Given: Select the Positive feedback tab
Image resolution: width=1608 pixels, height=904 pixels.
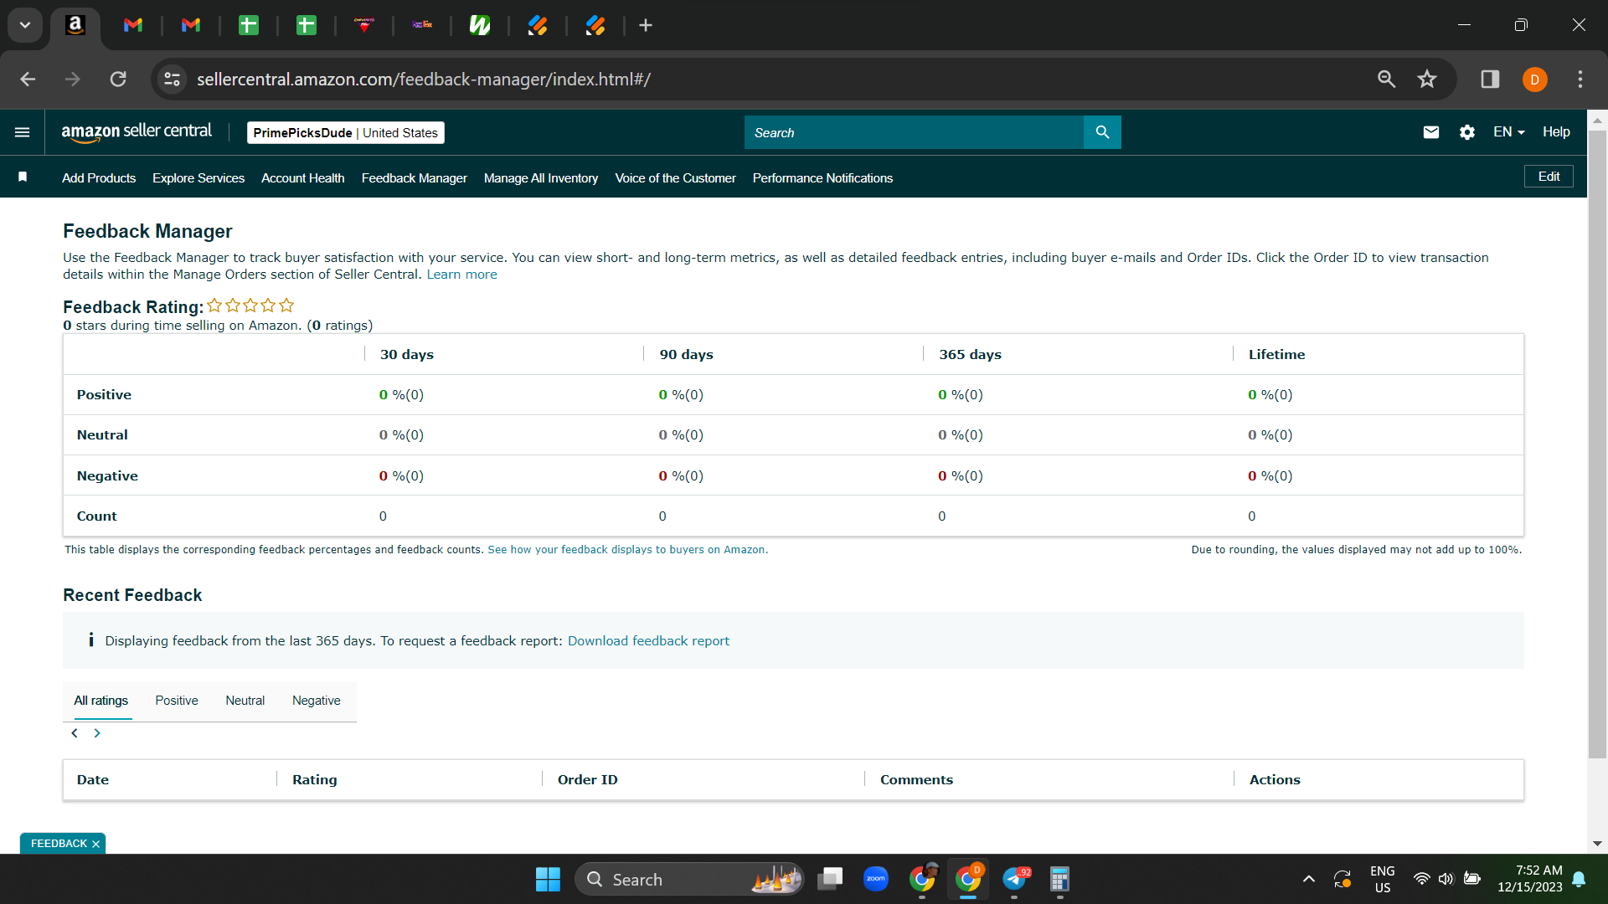Looking at the screenshot, I should point(177,701).
